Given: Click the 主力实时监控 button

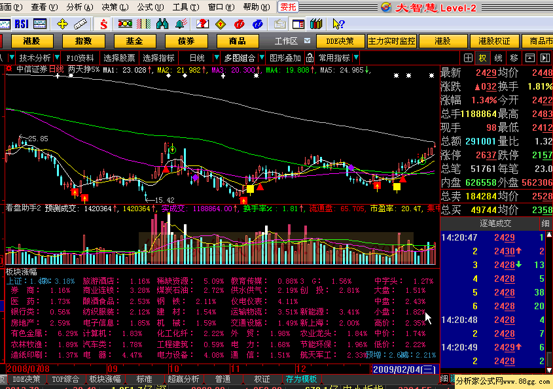Looking at the screenshot, I should click(x=391, y=41).
